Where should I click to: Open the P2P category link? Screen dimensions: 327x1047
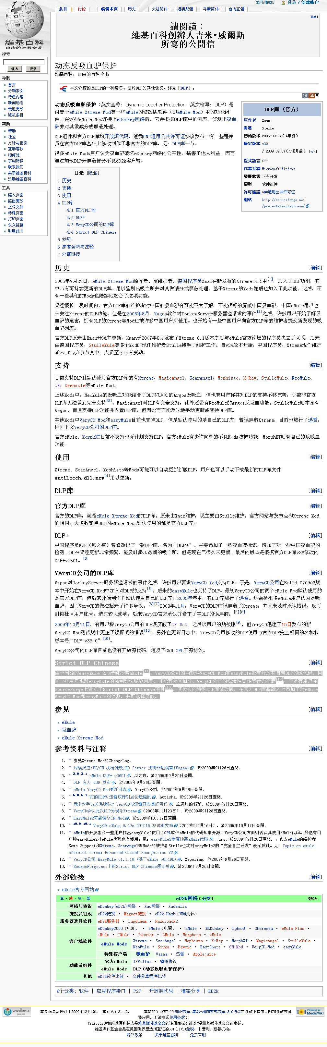point(137,991)
